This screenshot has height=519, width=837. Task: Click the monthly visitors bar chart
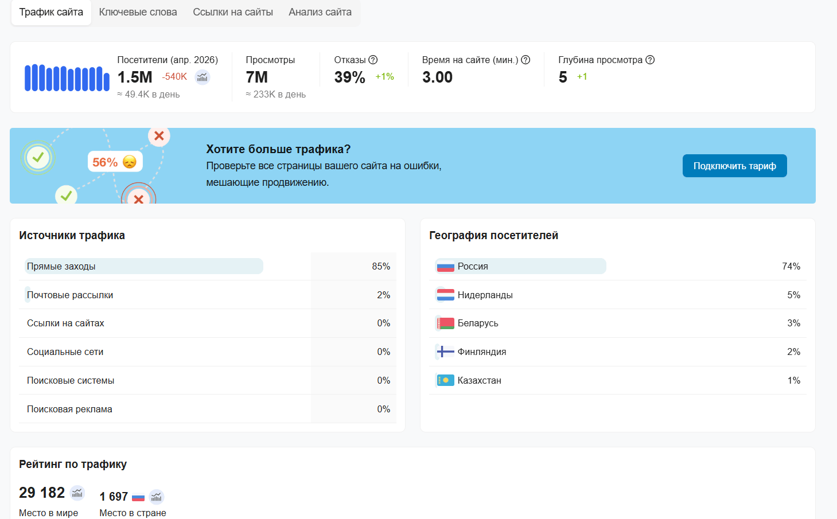coord(67,78)
